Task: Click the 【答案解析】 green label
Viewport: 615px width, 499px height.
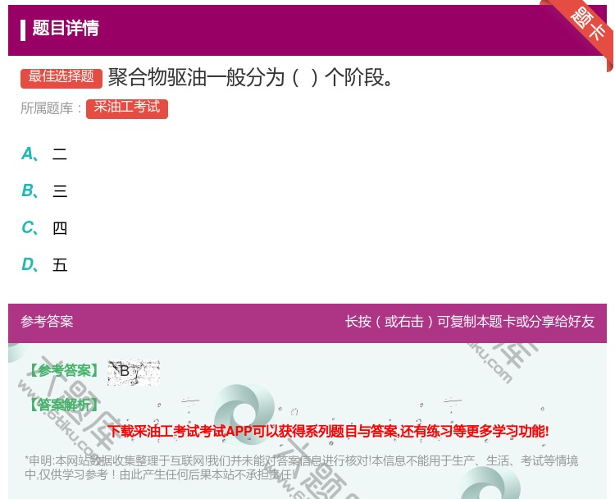Action: click(x=64, y=405)
